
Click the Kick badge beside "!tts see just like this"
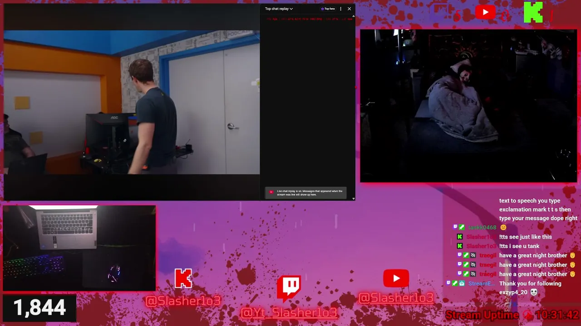coord(460,237)
